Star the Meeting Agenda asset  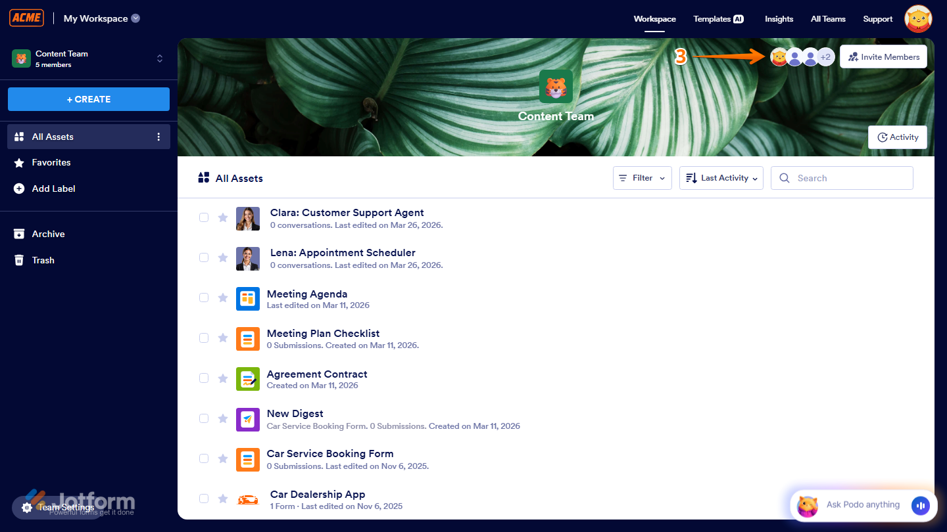223,298
